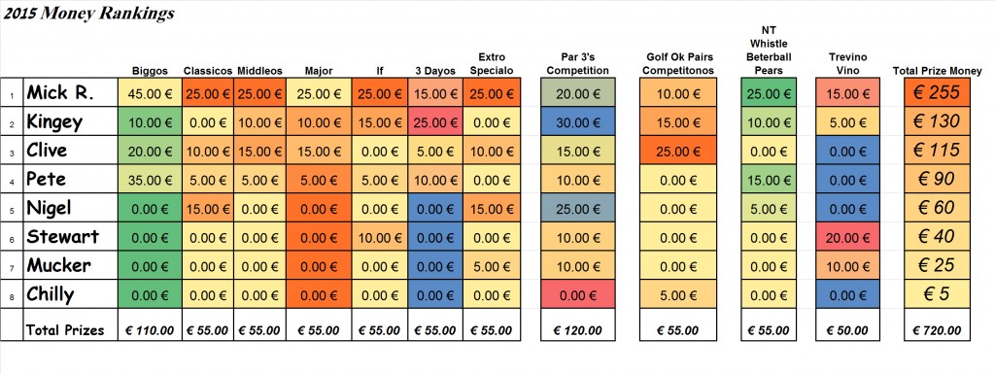This screenshot has width=995, height=374.
Task: Select Kingey's Par 3's cell 30.00 €
Action: click(x=577, y=121)
